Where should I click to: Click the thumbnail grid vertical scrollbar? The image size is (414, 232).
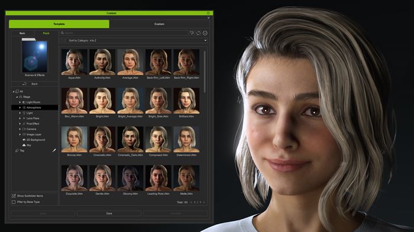(205, 71)
